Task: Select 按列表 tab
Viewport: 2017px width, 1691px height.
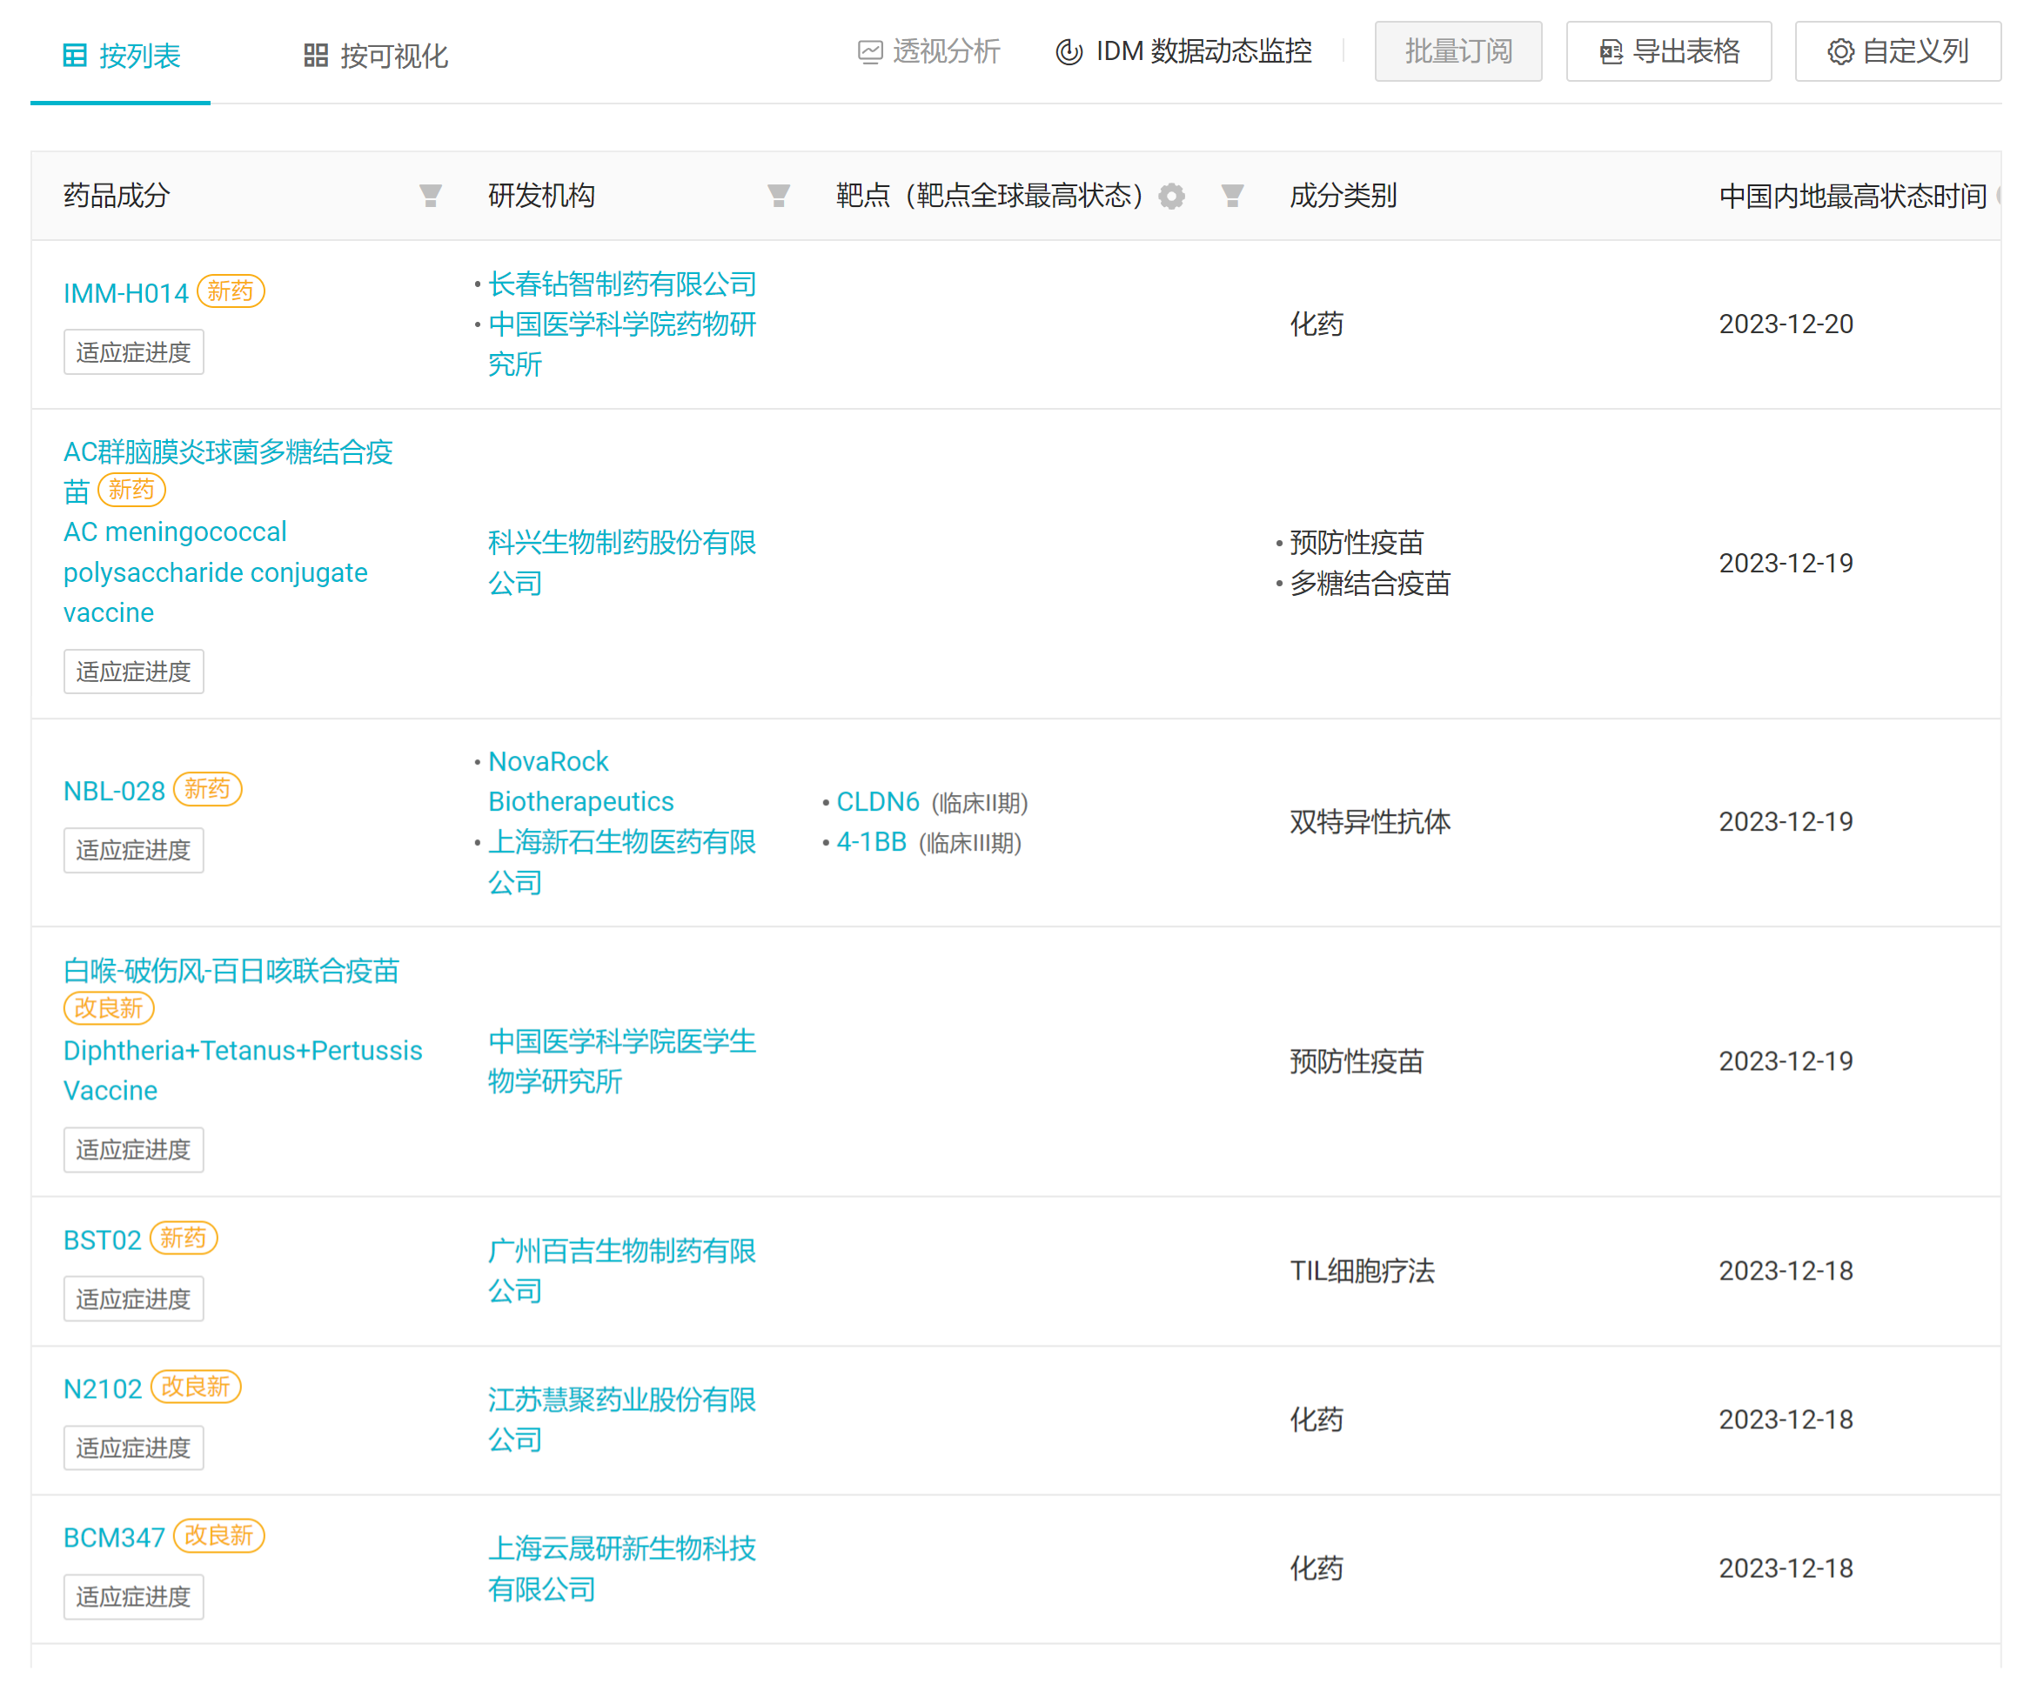Action: tap(121, 56)
